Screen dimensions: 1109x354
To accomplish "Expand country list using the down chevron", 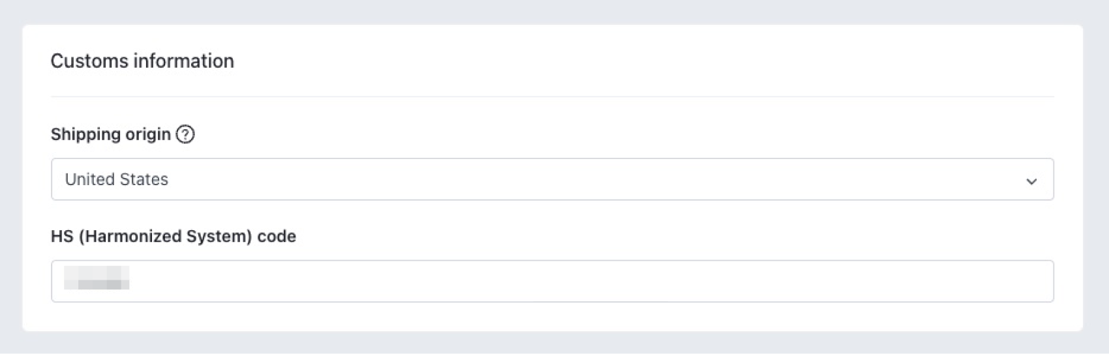I will (1031, 181).
